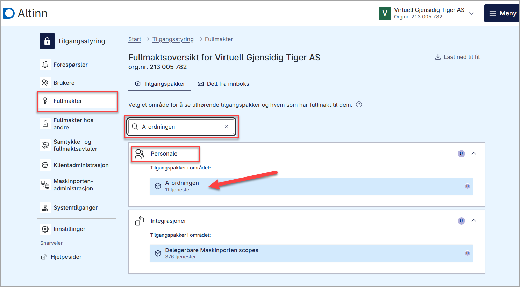Open Samtykke- og fullmaktsavtaler
The image size is (520, 287).
click(77, 145)
